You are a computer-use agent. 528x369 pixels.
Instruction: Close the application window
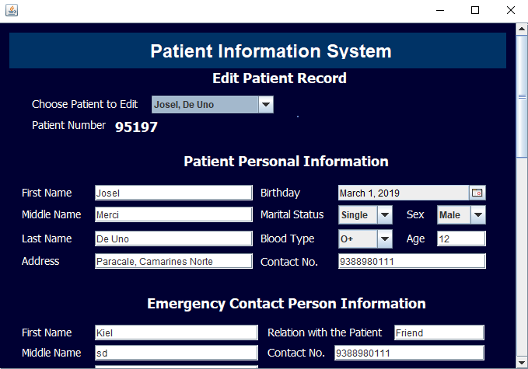pos(510,10)
